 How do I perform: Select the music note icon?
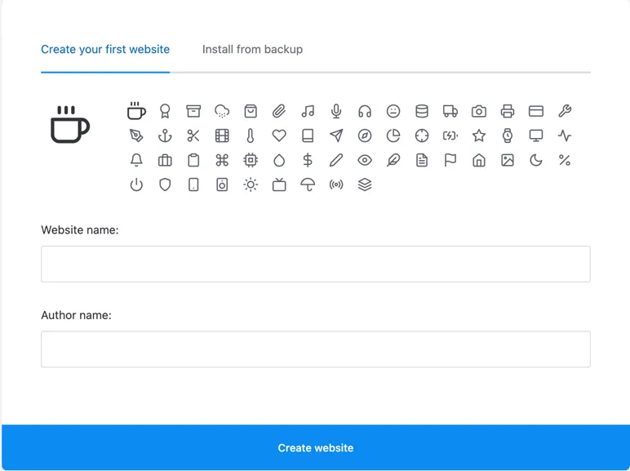pyautogui.click(x=308, y=111)
